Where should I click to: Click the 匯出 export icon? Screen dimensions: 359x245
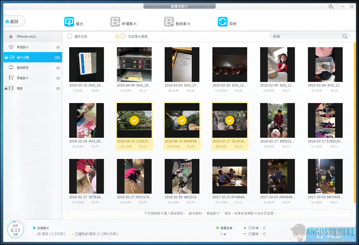pyautogui.click(x=70, y=22)
